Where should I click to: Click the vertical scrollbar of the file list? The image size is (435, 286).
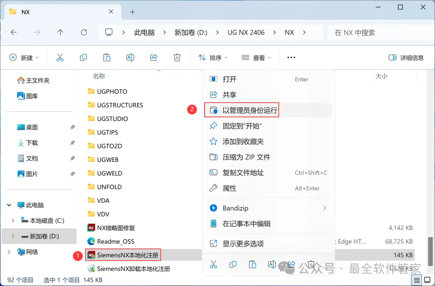(430, 251)
